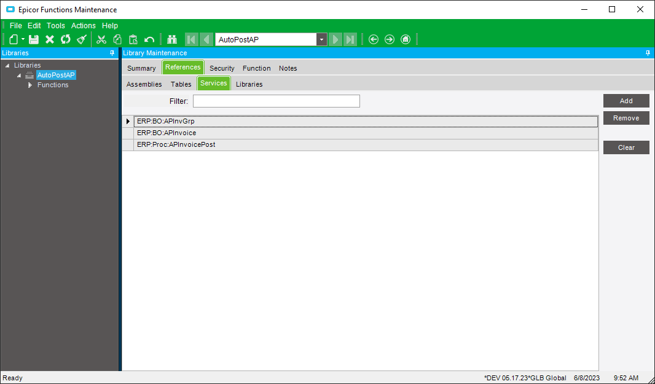Switch to the Tables sub-tab
655x384 pixels.
[x=181, y=84]
